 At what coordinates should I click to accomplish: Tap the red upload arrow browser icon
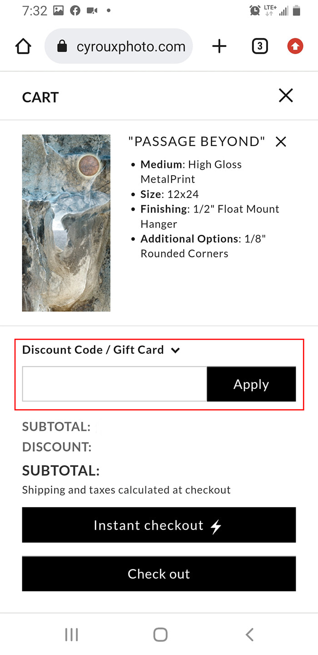295,46
